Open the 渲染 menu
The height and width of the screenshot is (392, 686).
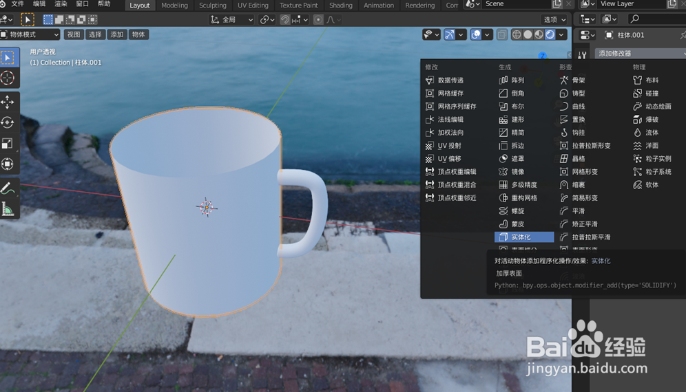[x=61, y=4]
